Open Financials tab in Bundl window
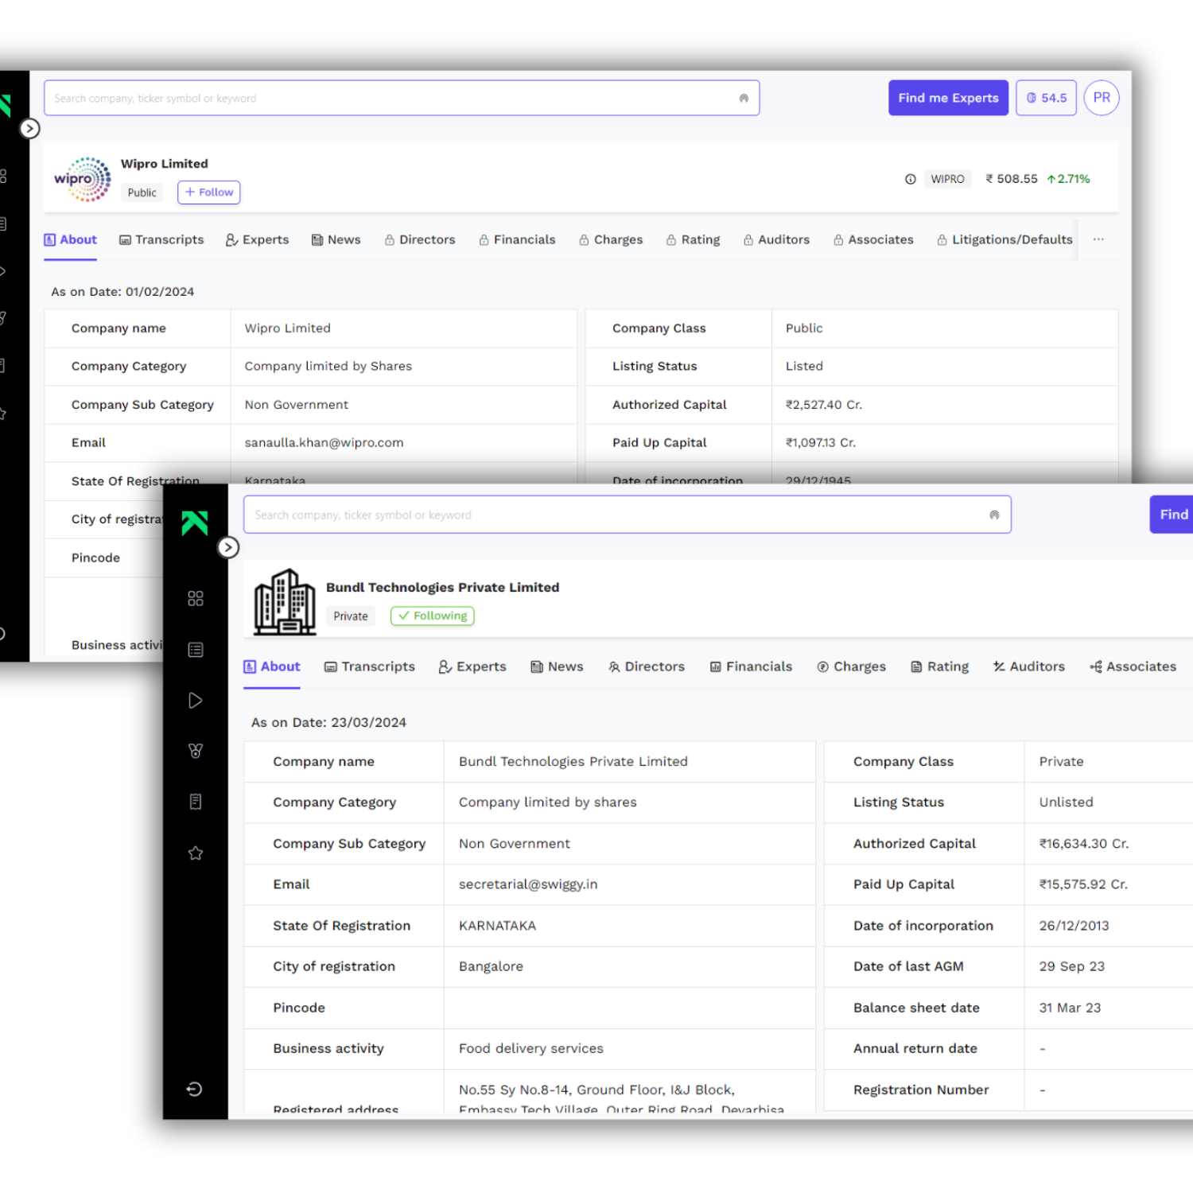1193x1193 pixels. click(751, 666)
